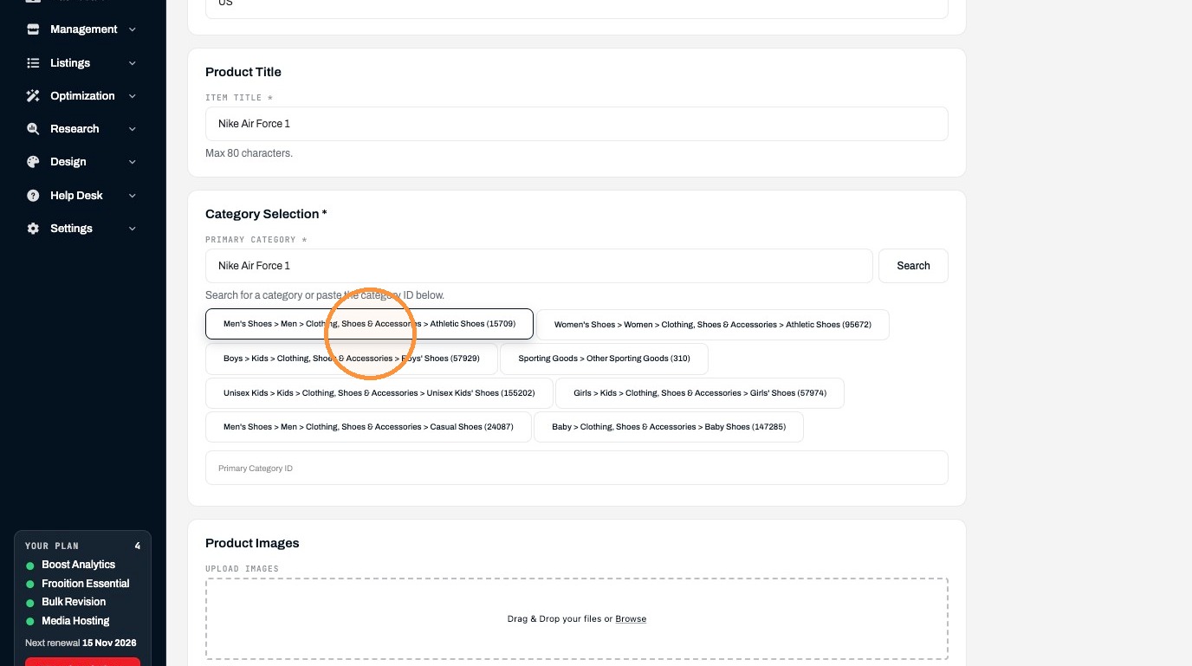Browse files link in upload area
Image resolution: width=1192 pixels, height=666 pixels.
click(631, 619)
